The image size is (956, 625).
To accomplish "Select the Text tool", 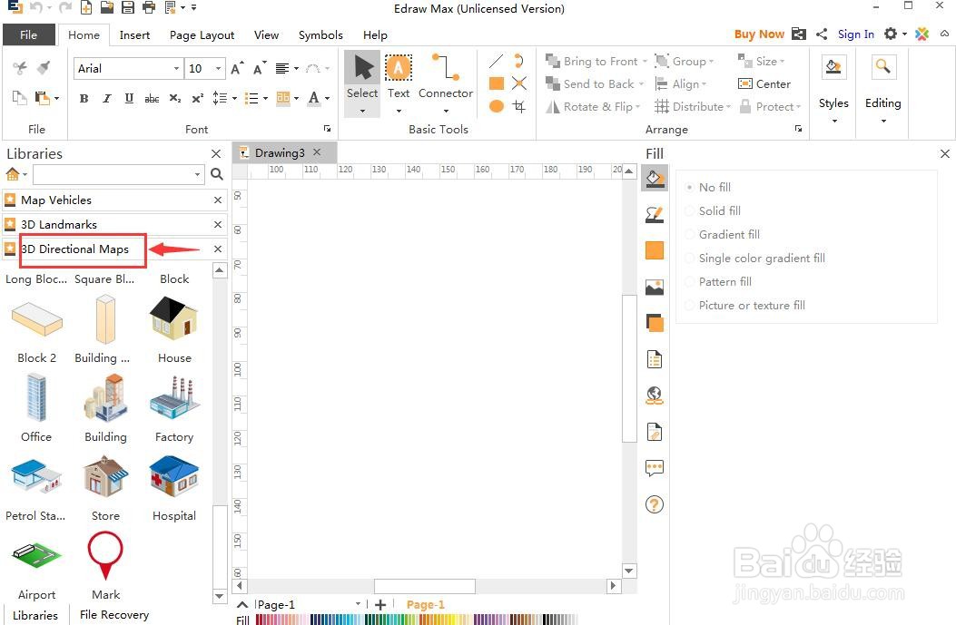I will pos(399,77).
